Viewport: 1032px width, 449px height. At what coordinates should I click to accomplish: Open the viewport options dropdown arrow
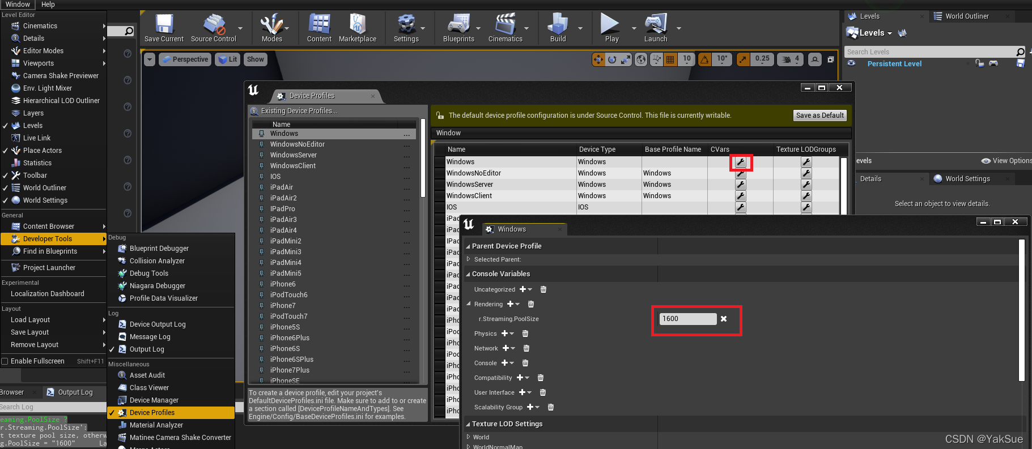pos(150,59)
